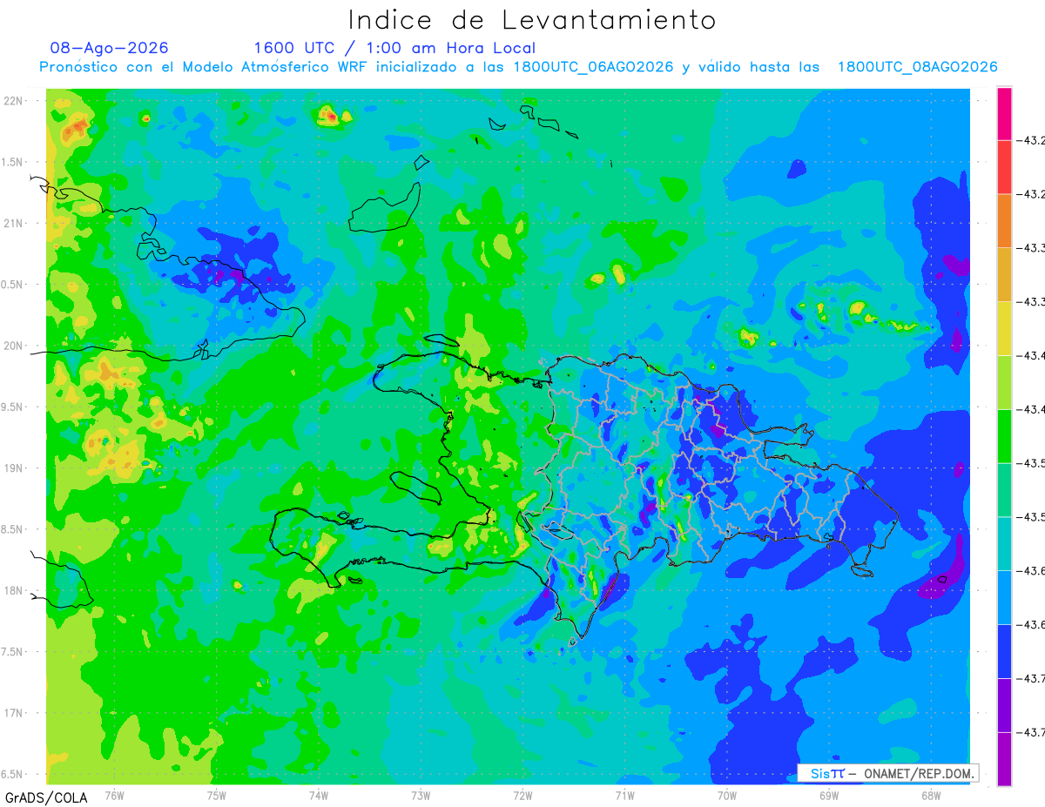Screen dimensions: 1045x807
Task: Click the "17N" latitude label
Action: [12, 713]
